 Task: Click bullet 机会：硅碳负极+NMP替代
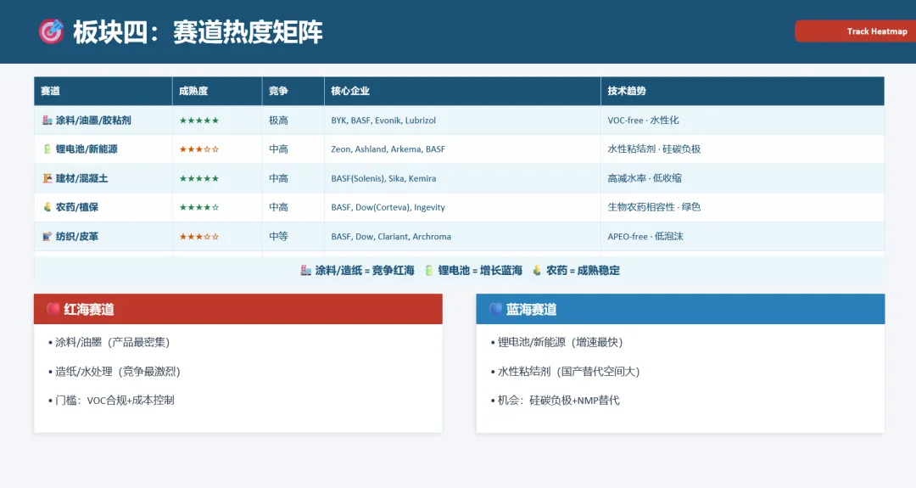(555, 401)
